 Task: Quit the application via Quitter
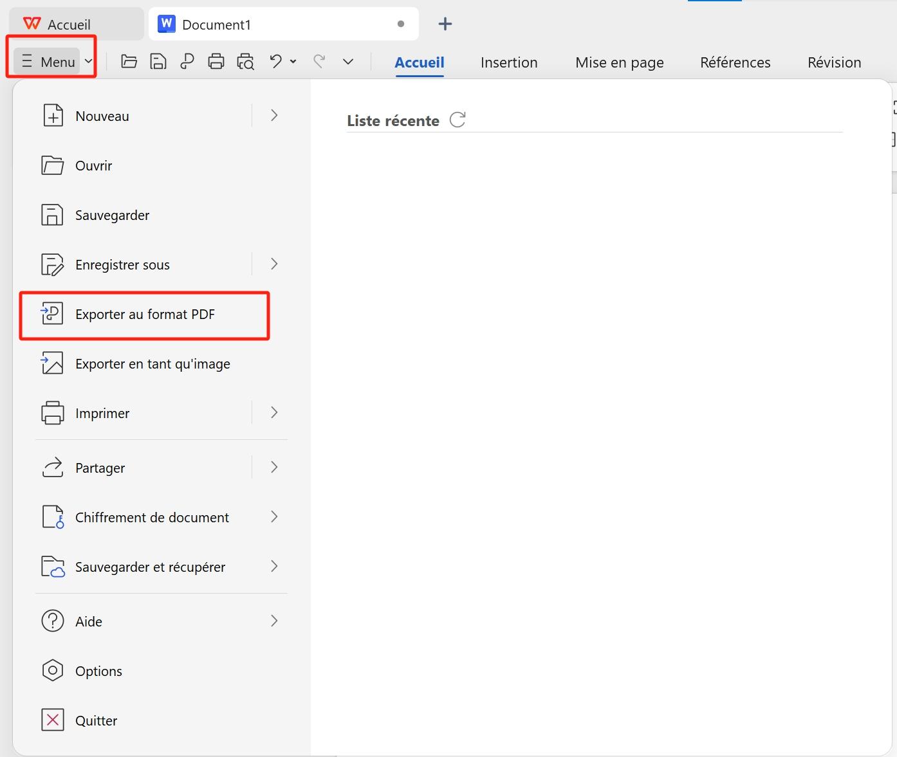(x=96, y=720)
